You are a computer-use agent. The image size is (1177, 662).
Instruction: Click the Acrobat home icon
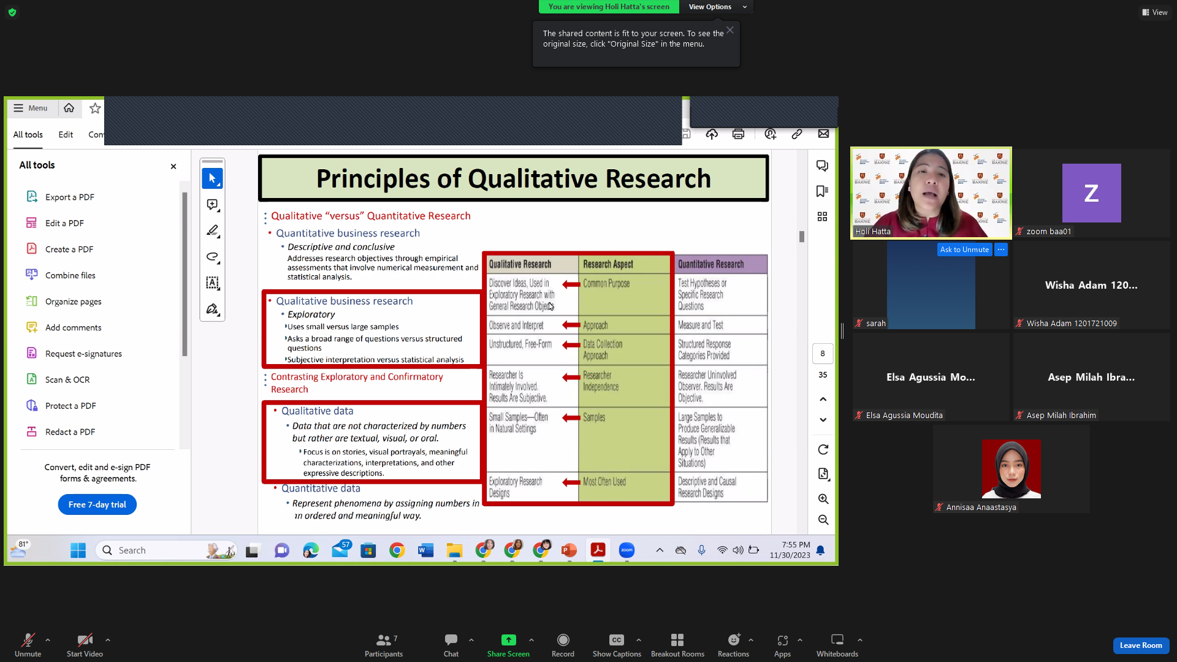(69, 108)
